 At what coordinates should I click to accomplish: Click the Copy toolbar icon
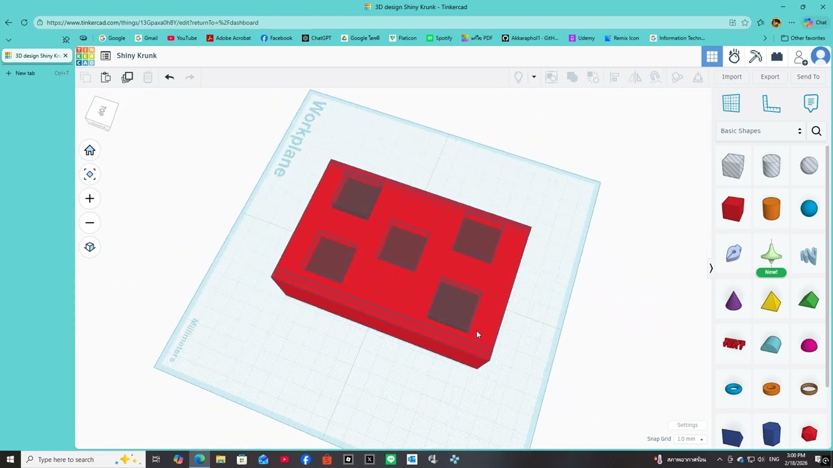click(85, 77)
